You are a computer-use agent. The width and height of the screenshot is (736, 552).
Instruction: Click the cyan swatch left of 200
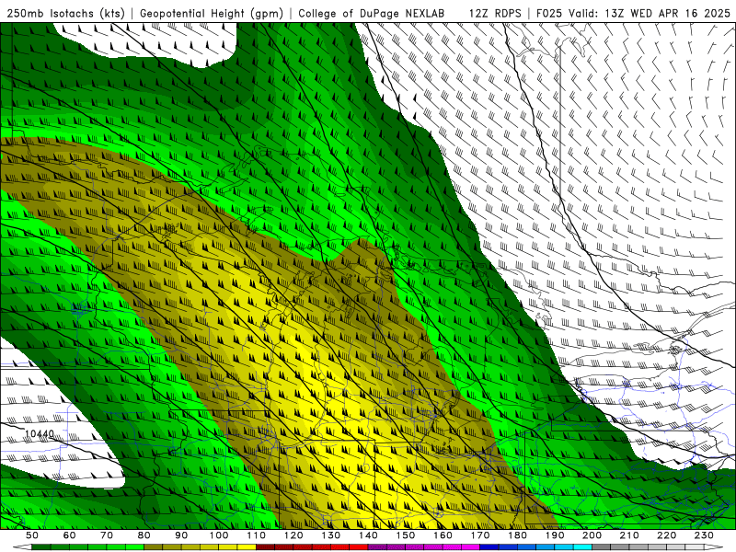(x=582, y=546)
